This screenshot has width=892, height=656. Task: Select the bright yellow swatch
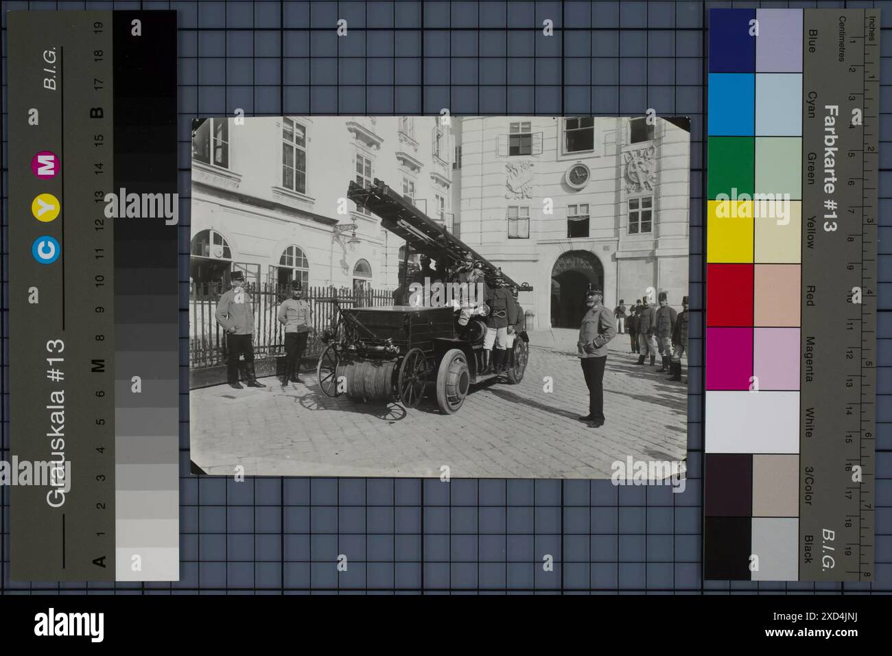pyautogui.click(x=731, y=231)
